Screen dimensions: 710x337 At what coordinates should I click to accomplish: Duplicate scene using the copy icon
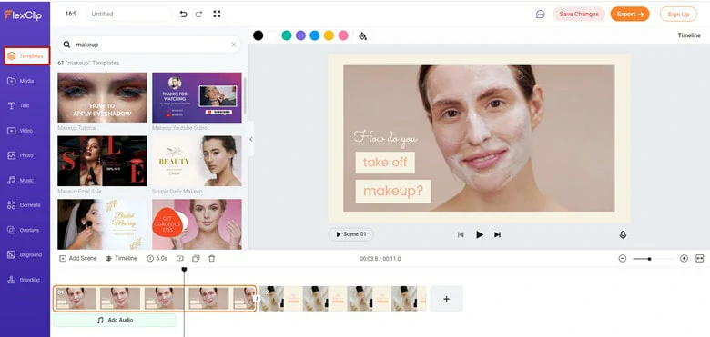(196, 258)
